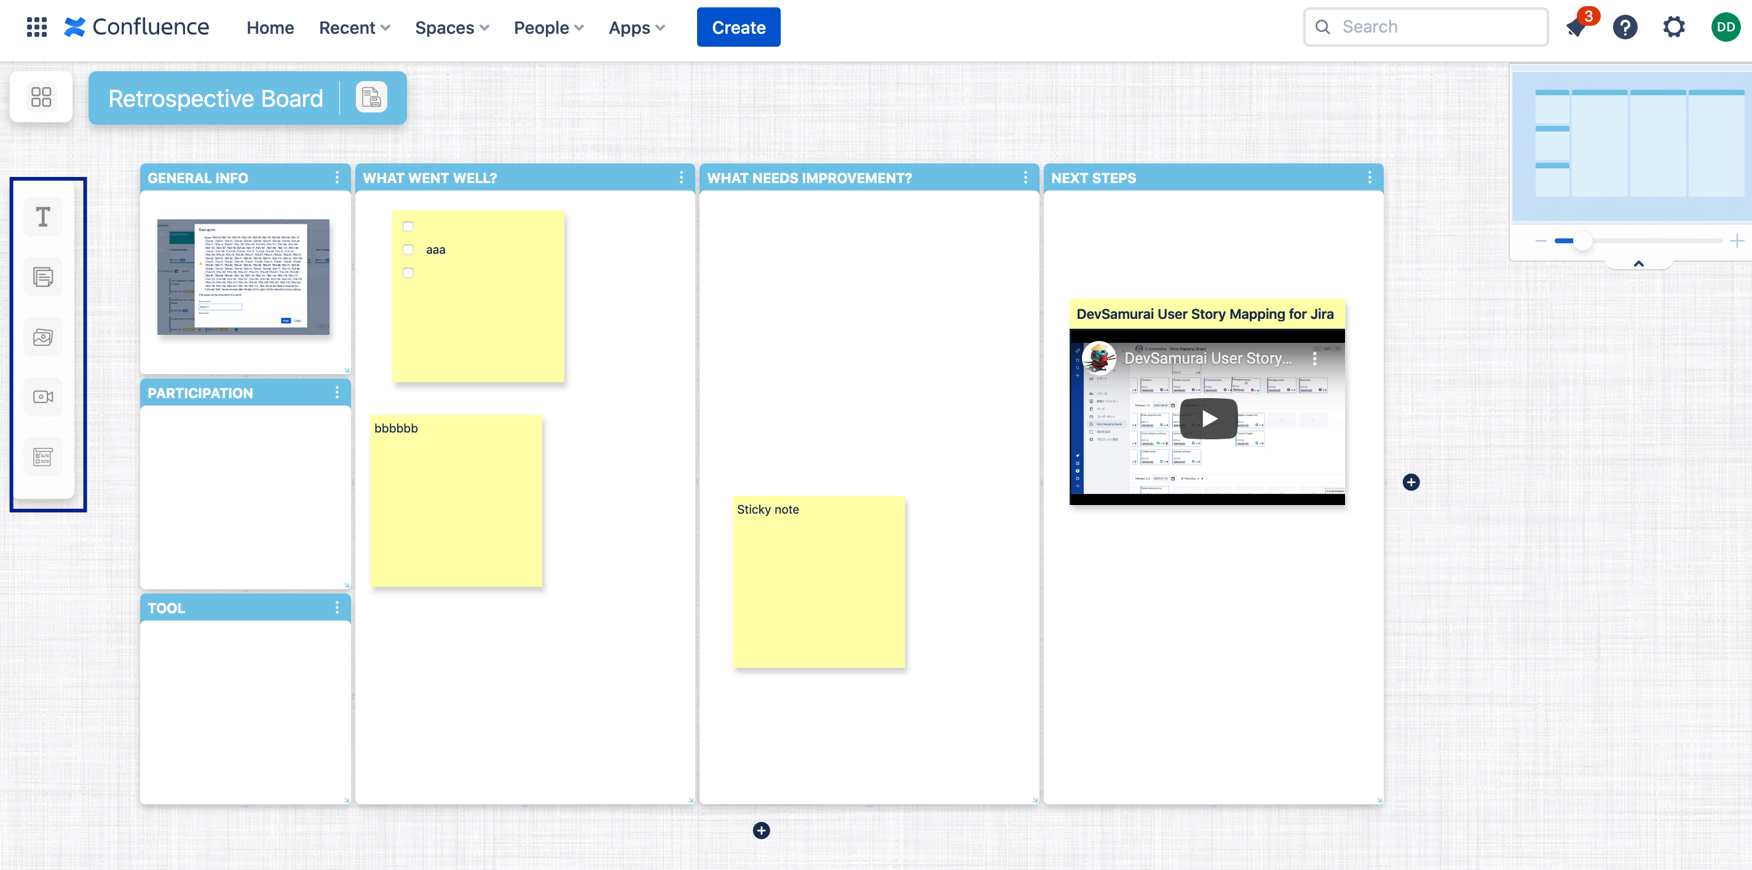This screenshot has width=1752, height=870.
Task: Open the board template grid icon
Action: click(x=41, y=97)
